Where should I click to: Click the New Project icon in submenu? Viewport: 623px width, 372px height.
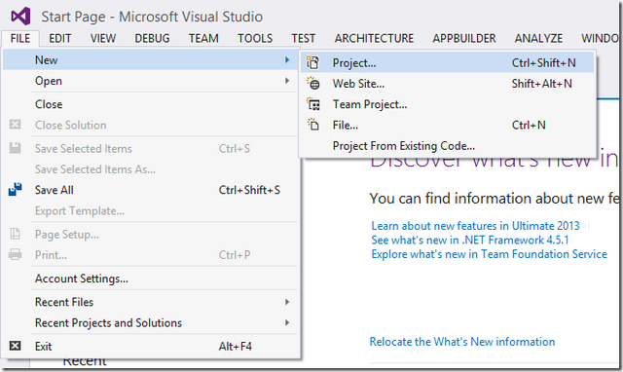[312, 62]
